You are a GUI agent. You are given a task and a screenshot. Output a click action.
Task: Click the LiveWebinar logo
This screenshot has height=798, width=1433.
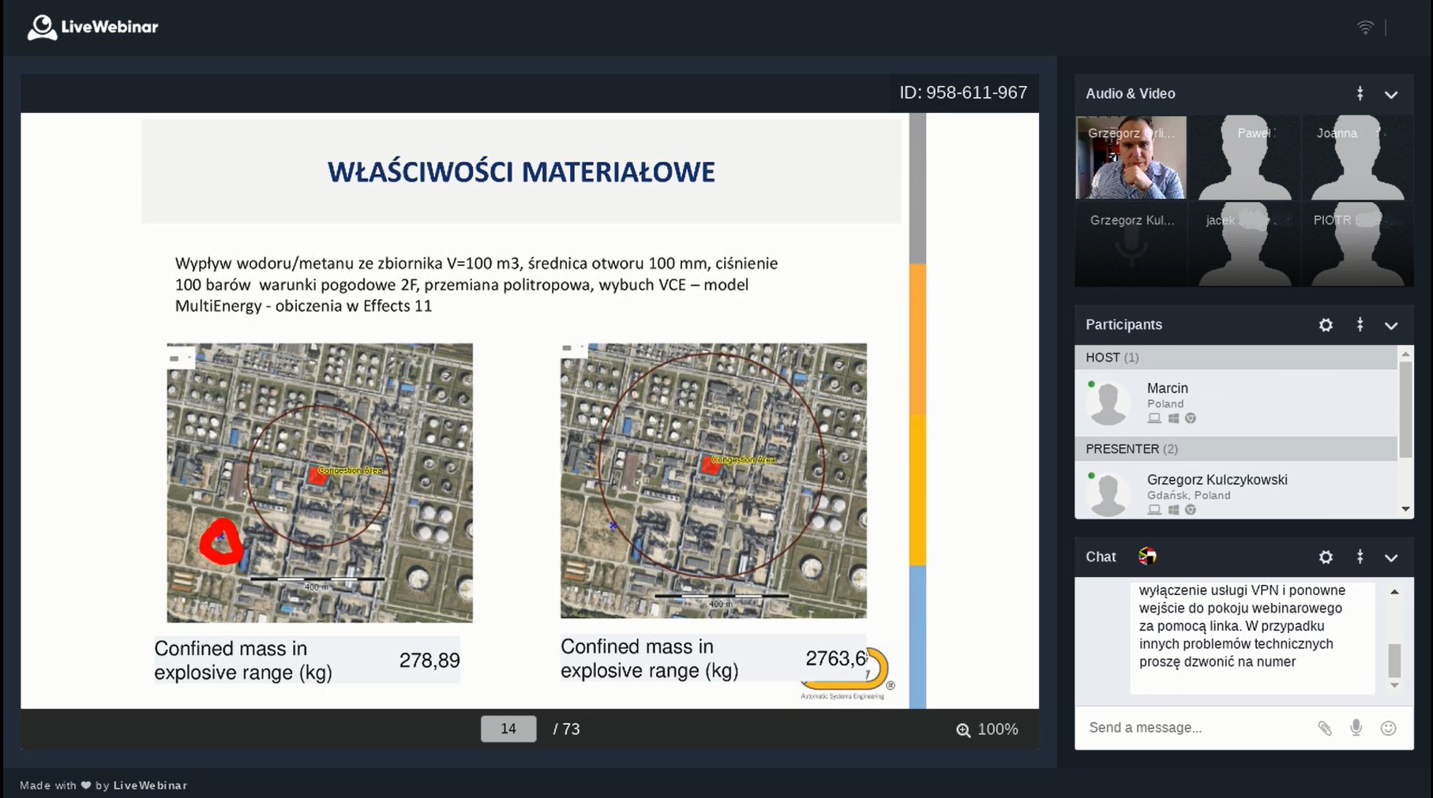point(92,27)
